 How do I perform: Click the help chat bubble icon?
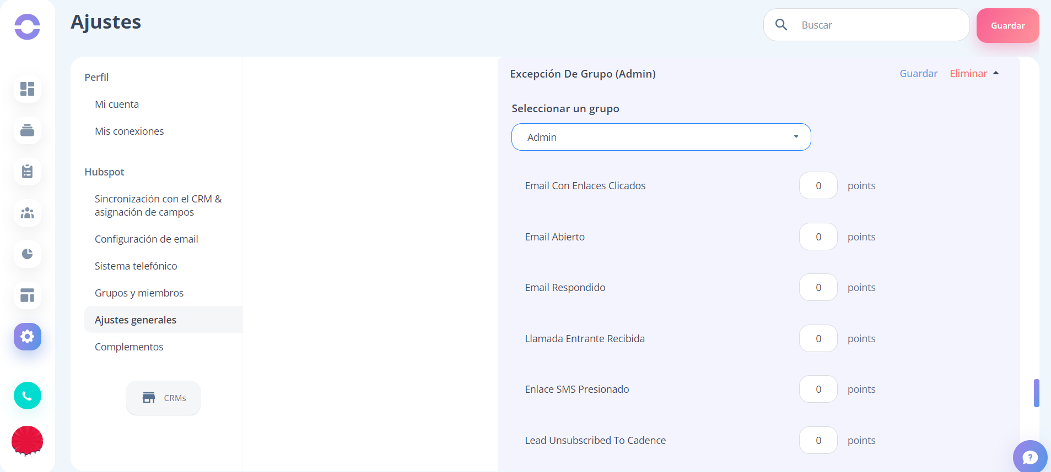1030,457
